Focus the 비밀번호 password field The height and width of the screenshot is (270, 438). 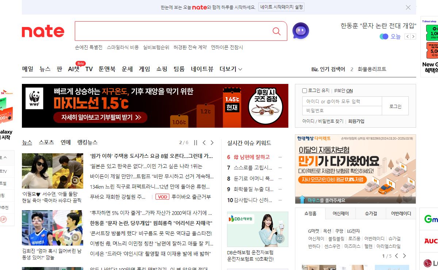(342, 111)
